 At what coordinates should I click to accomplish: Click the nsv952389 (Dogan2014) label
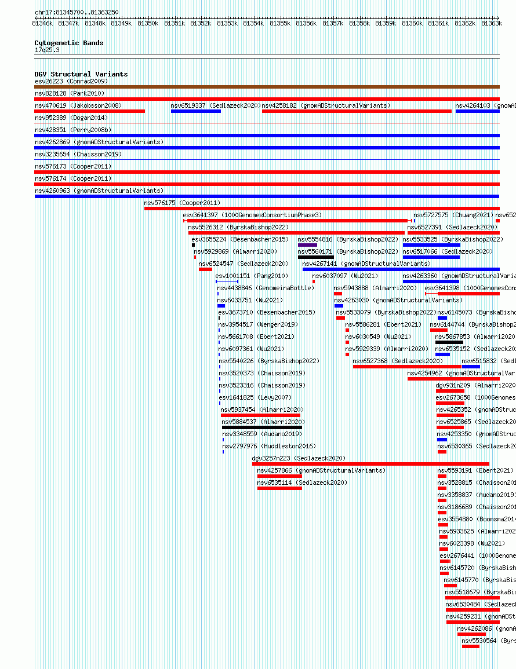71,118
